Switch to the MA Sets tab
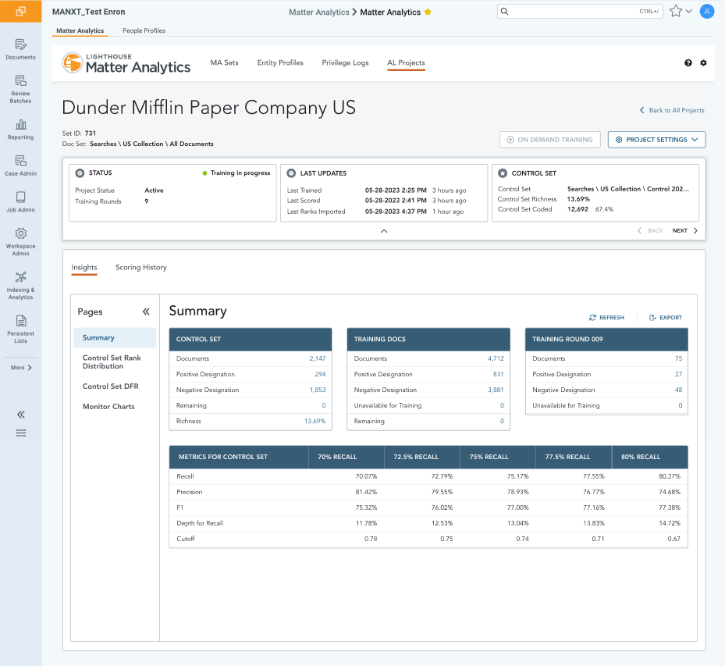Image resolution: width=725 pixels, height=666 pixels. pos(224,63)
